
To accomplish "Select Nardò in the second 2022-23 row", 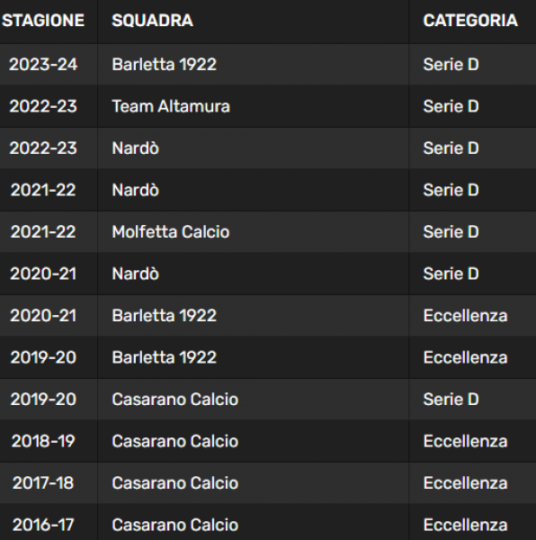I will (135, 148).
